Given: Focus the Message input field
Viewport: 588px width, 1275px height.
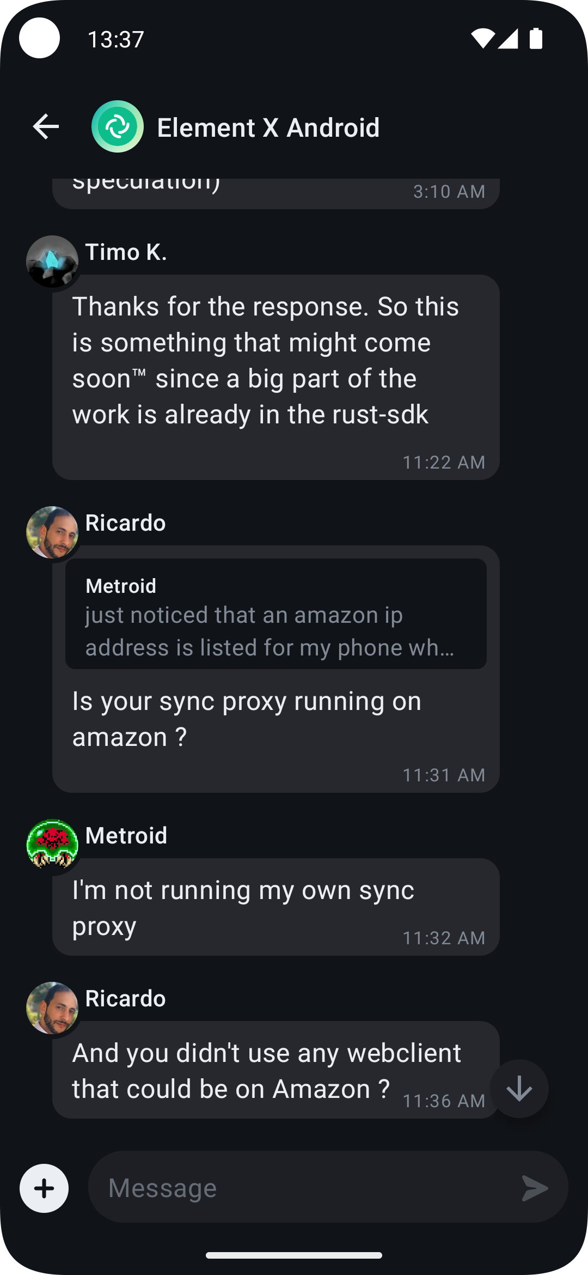Looking at the screenshot, I should coord(305,1188).
